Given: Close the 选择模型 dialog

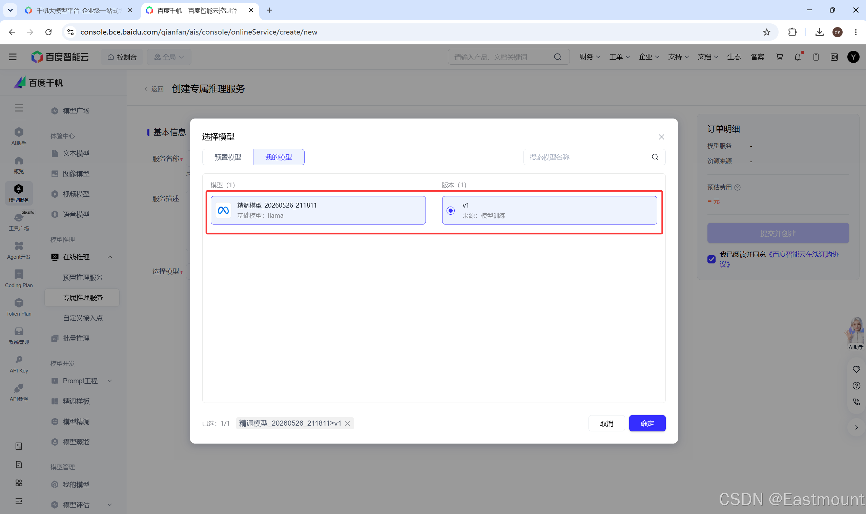Looking at the screenshot, I should pyautogui.click(x=661, y=137).
